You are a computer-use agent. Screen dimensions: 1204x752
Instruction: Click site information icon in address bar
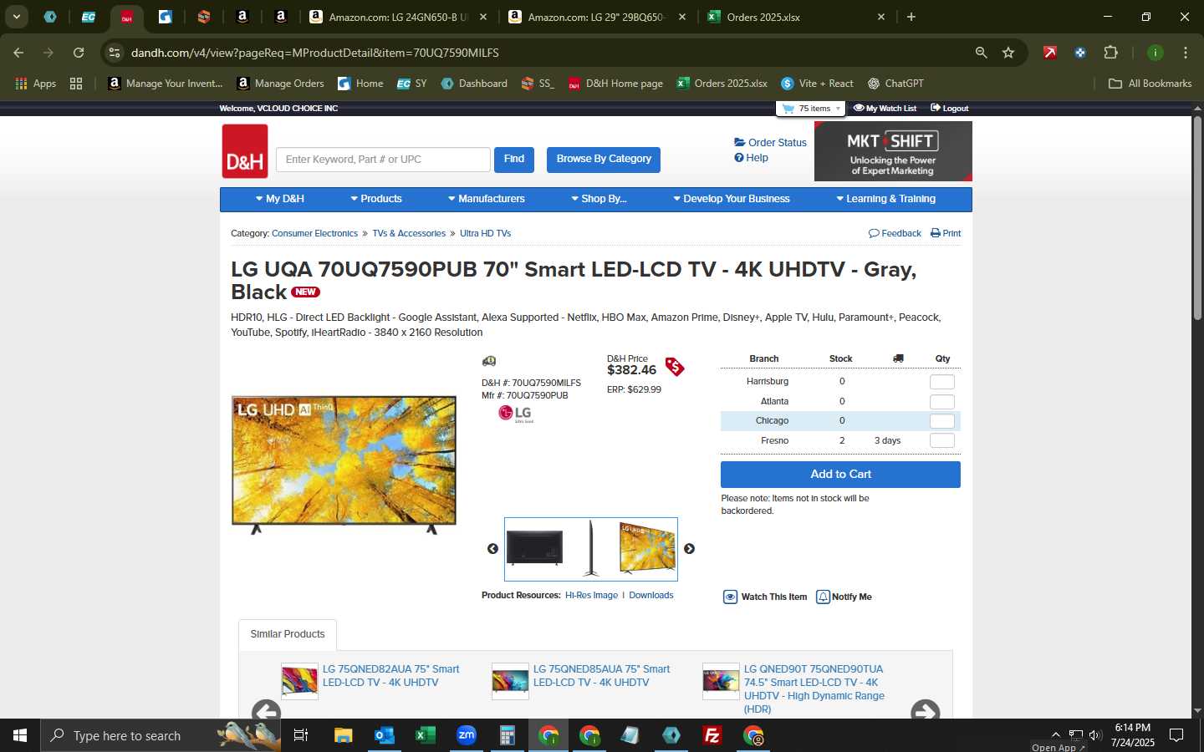[115, 53]
